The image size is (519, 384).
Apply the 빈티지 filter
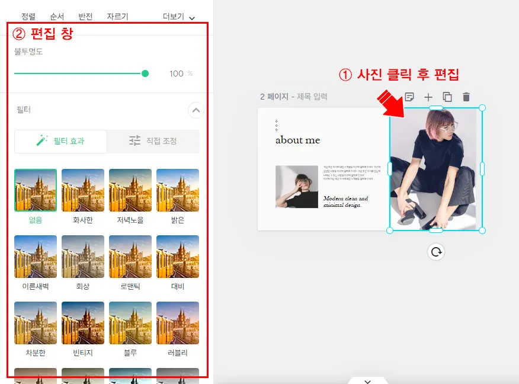[83, 323]
